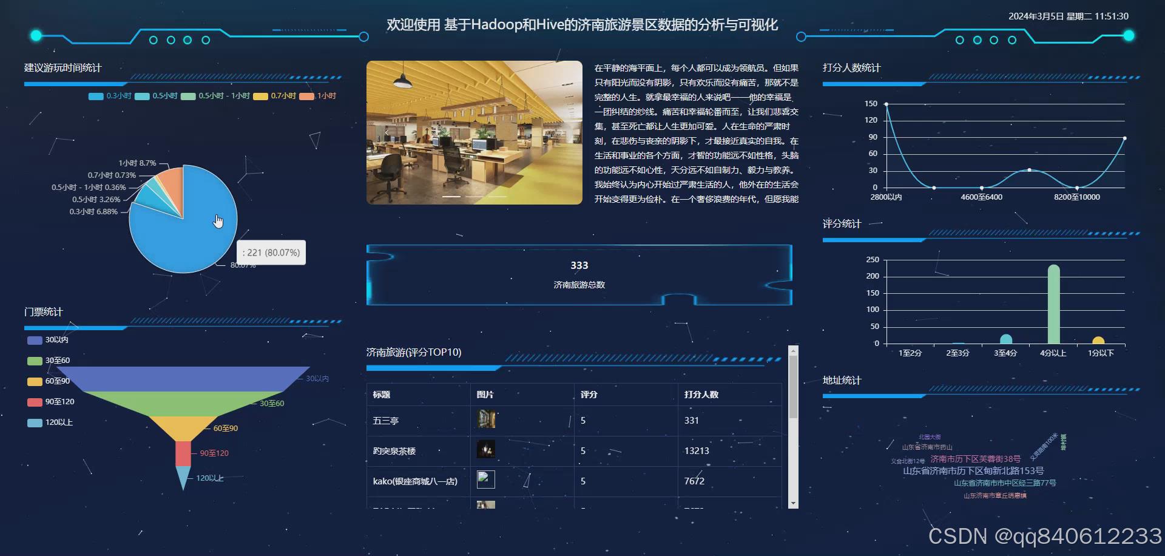Click the tall green 4分以上 bar
This screenshot has height=556, width=1165.
click(x=1053, y=304)
